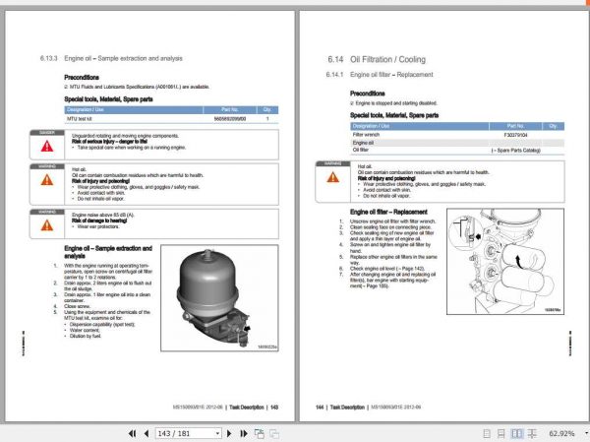Click the '6.14 Oil Filtration / Cooling' heading
This screenshot has height=442, width=590.
(x=377, y=59)
